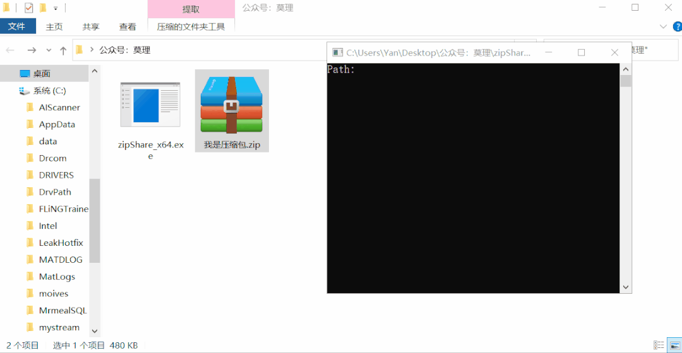
Task: Open the mystream folder in the tree
Action: [59, 327]
